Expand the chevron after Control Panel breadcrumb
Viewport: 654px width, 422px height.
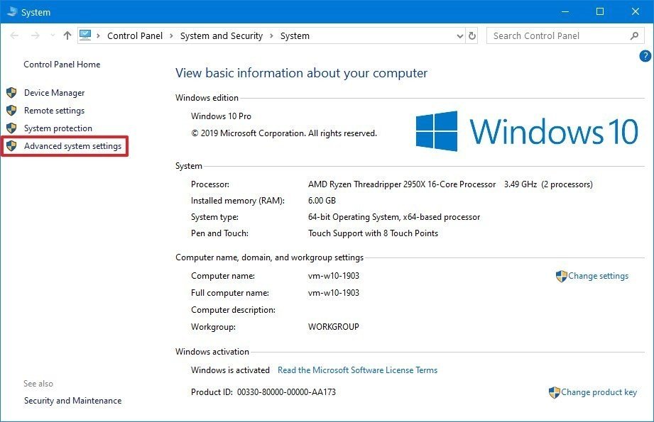coord(171,36)
